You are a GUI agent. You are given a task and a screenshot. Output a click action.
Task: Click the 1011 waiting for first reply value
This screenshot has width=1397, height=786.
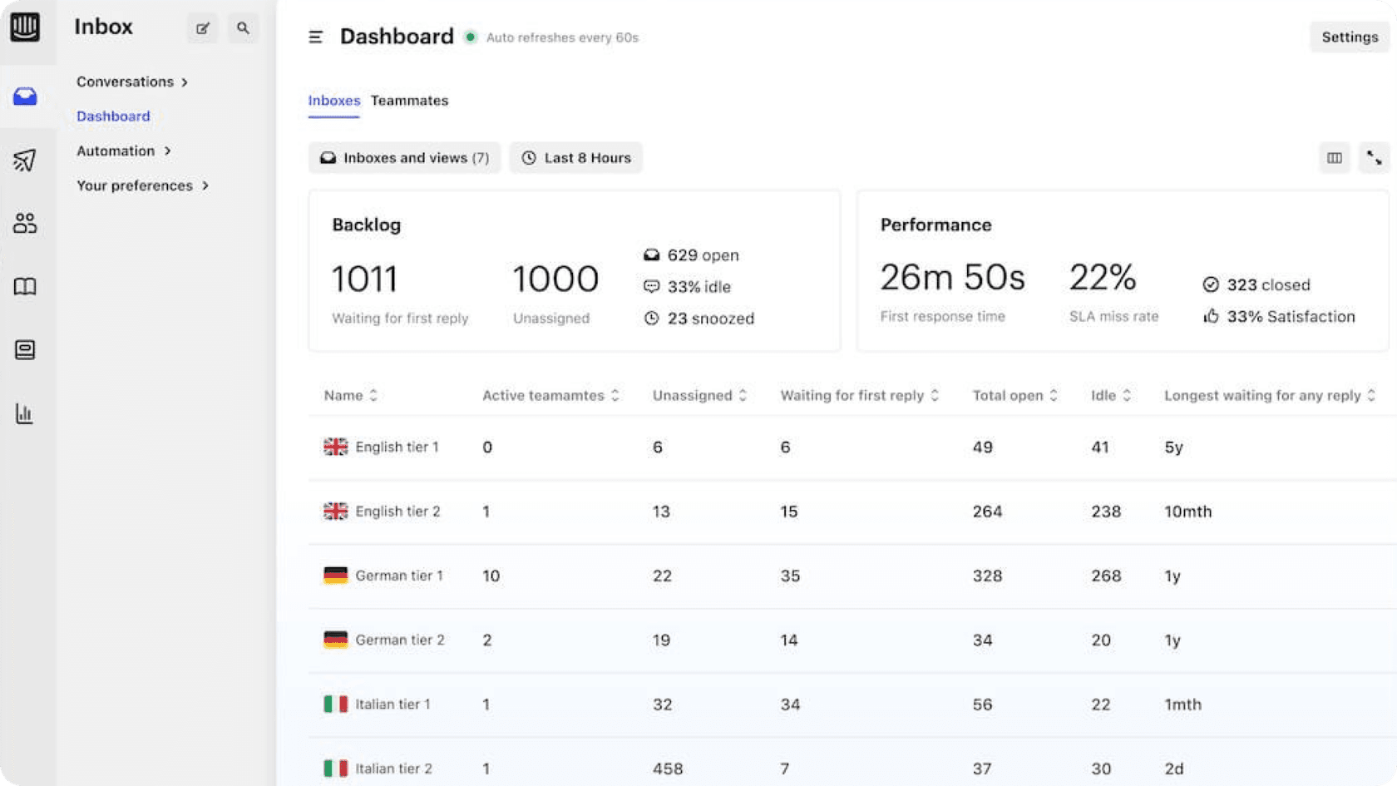(x=364, y=279)
